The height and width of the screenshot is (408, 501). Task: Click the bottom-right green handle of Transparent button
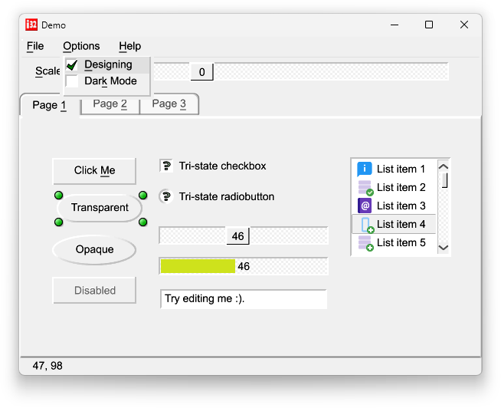(142, 222)
